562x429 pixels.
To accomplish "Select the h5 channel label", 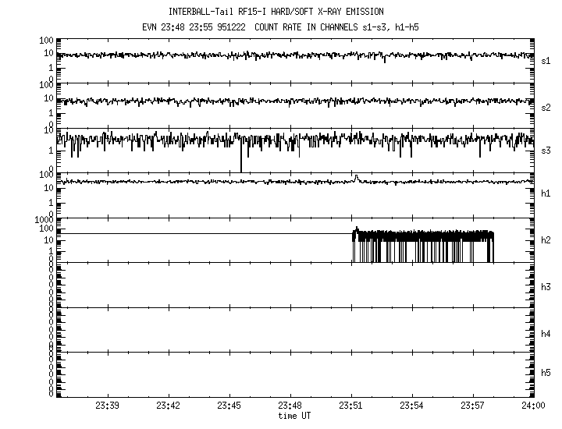I will point(546,373).
